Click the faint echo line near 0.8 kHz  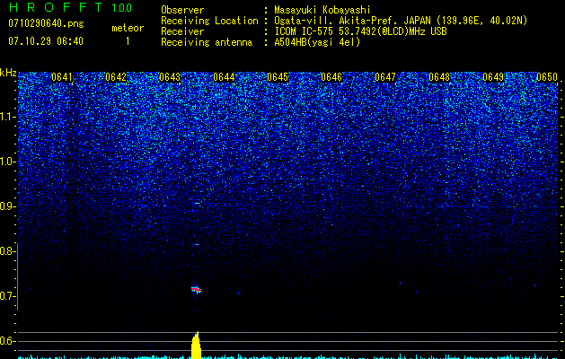tap(197, 244)
